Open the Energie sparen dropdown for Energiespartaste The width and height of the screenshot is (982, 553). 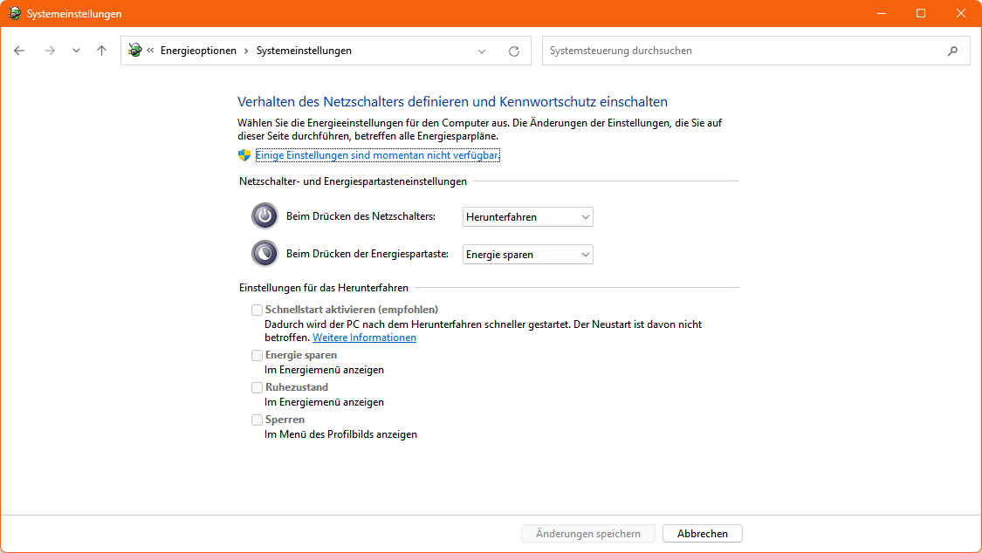pyautogui.click(x=527, y=255)
